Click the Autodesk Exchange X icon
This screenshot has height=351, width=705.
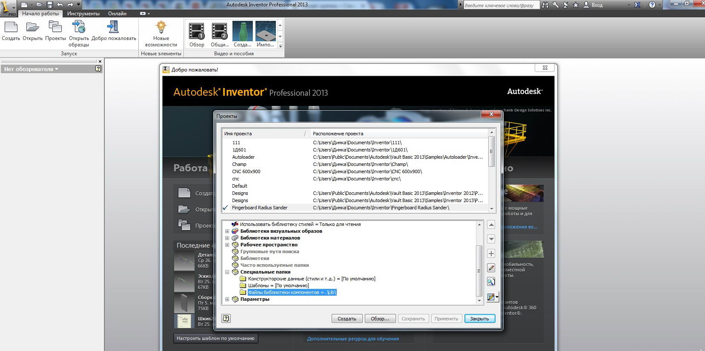637,5
